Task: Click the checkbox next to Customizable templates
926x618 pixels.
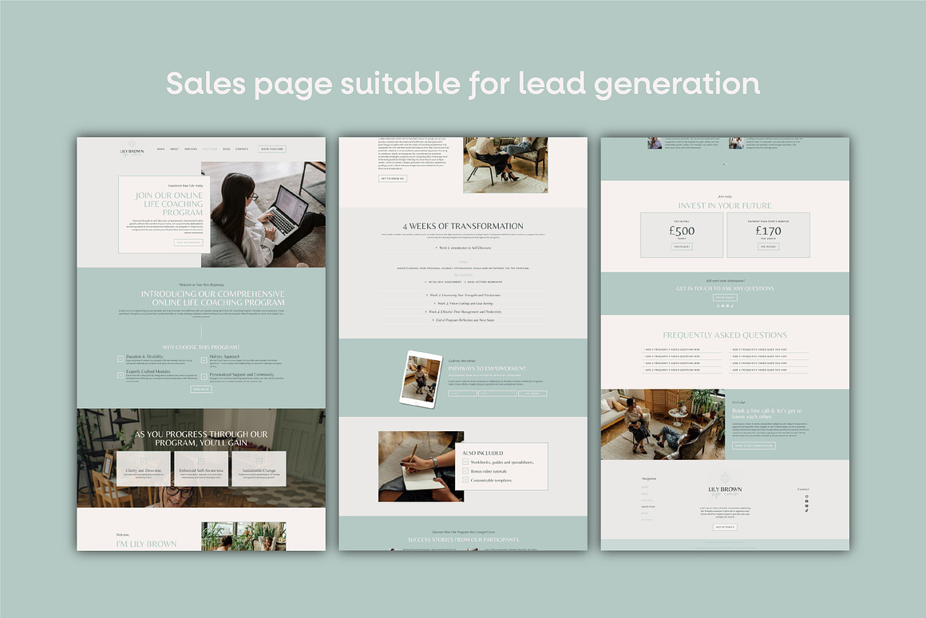Action: click(x=466, y=480)
